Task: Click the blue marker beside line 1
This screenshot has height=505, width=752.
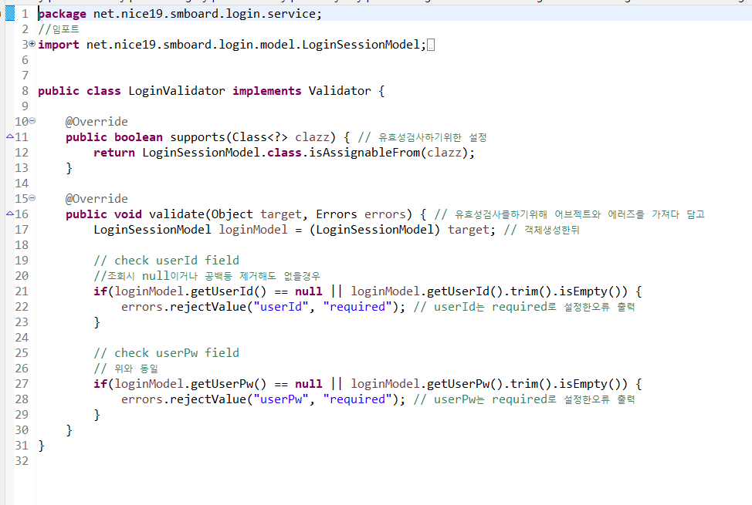Action: click(9, 14)
